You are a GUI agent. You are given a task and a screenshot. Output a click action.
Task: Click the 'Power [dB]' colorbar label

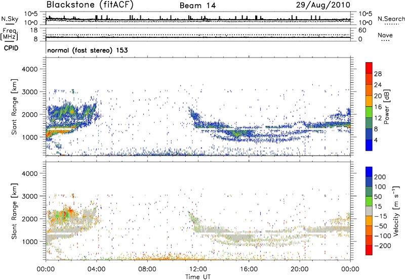[386, 107]
